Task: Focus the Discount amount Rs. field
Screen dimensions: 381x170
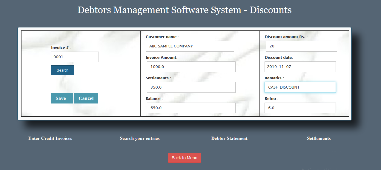Action: point(301,46)
